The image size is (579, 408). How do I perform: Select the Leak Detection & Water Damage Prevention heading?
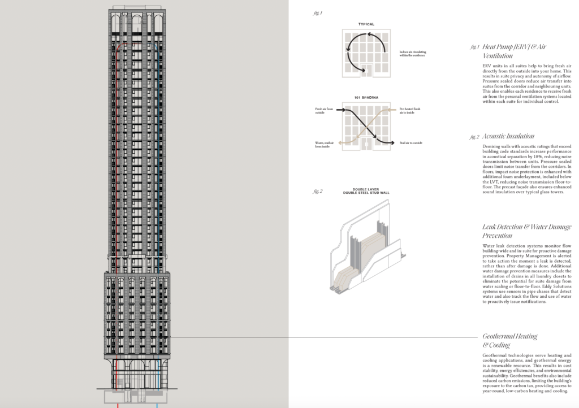(527, 231)
